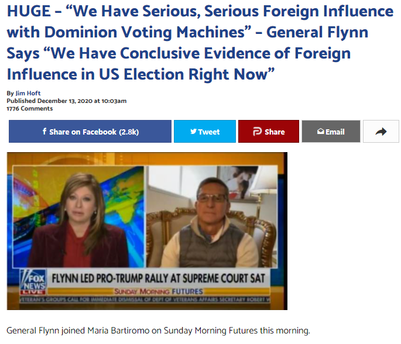
Task: Tweet this article
Action: (204, 132)
